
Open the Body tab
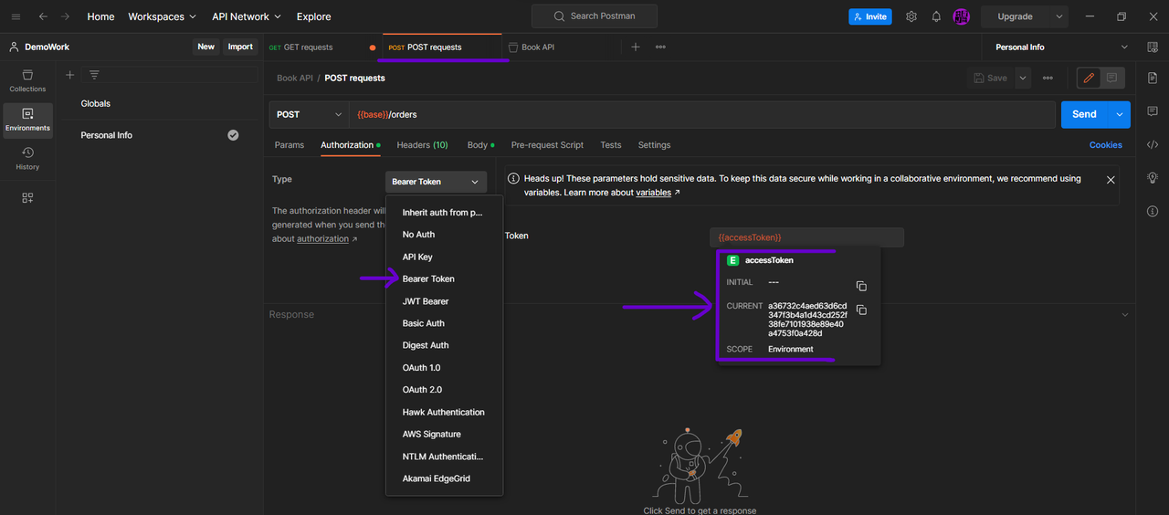pos(480,145)
